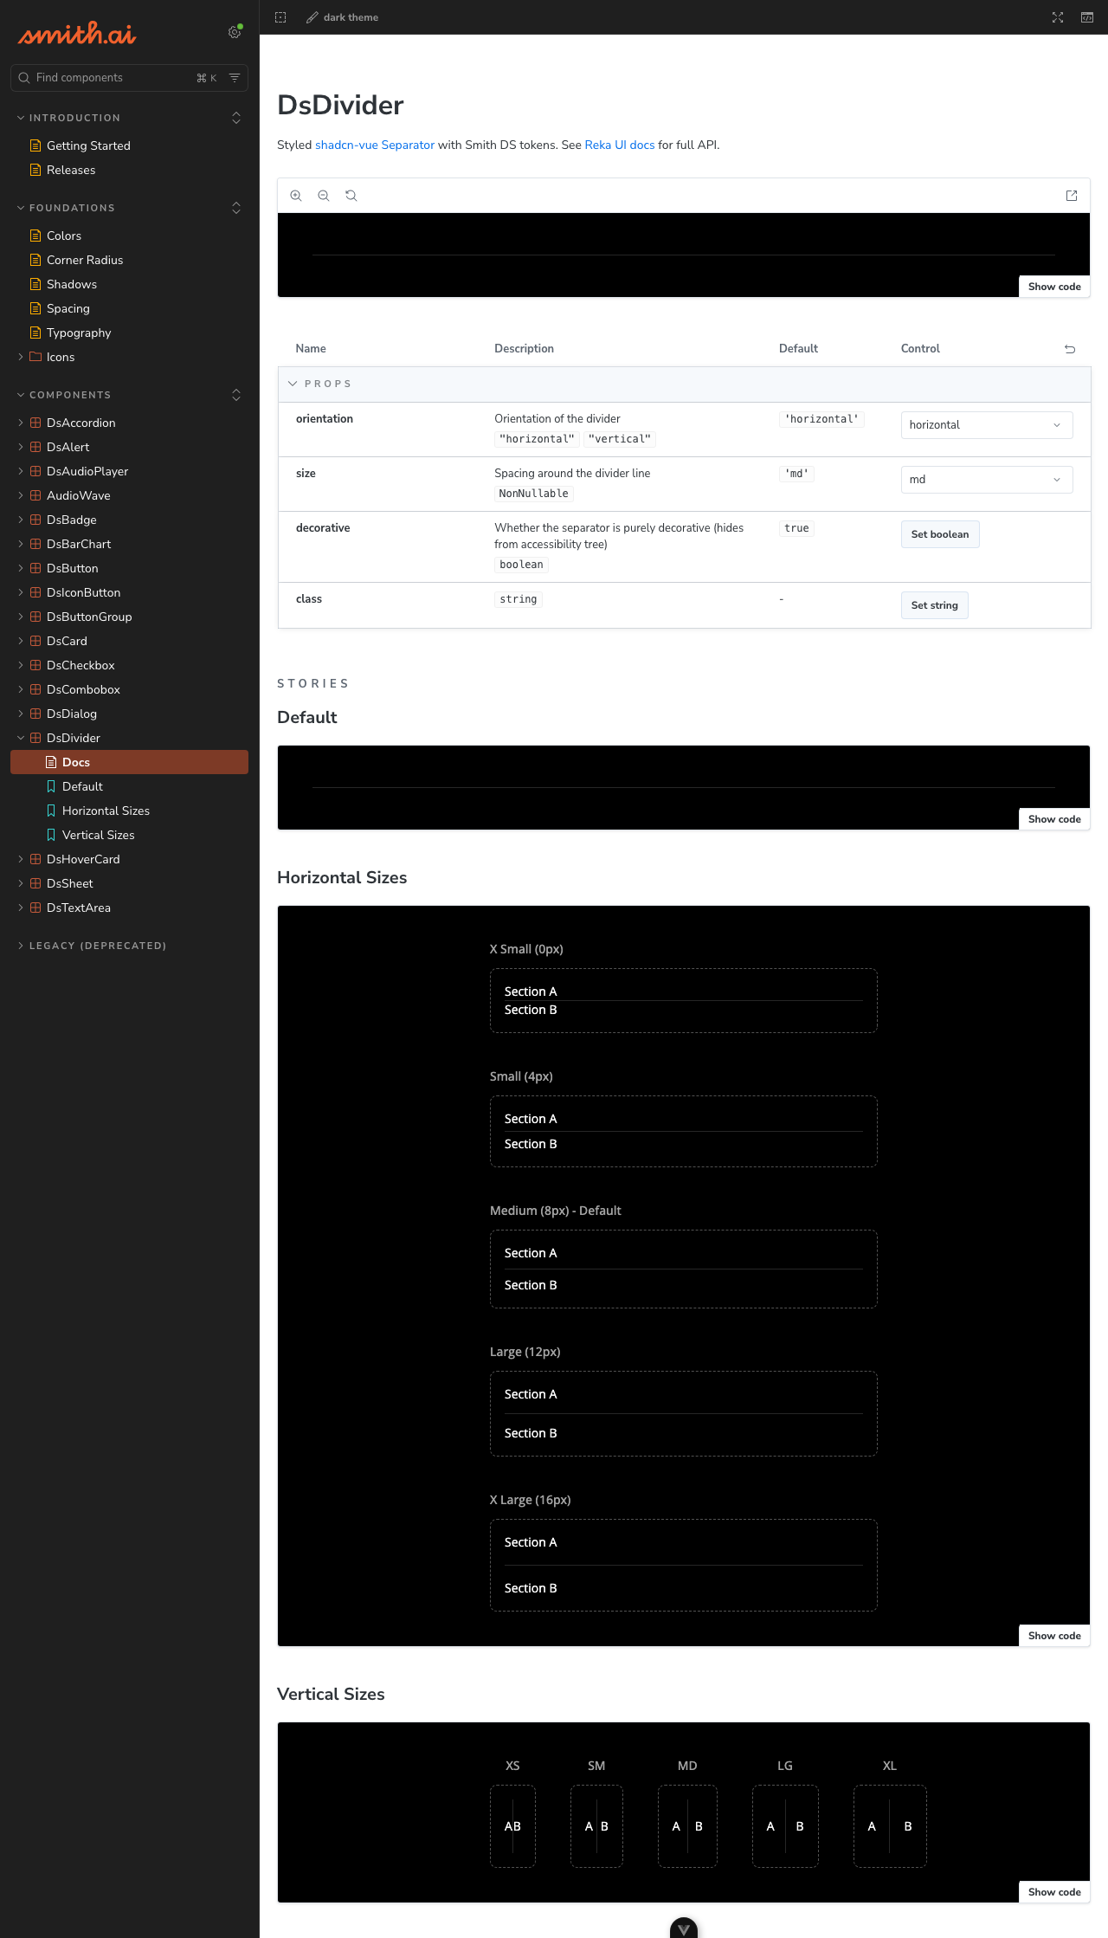Expand the DsHoverCard tree item

click(21, 859)
